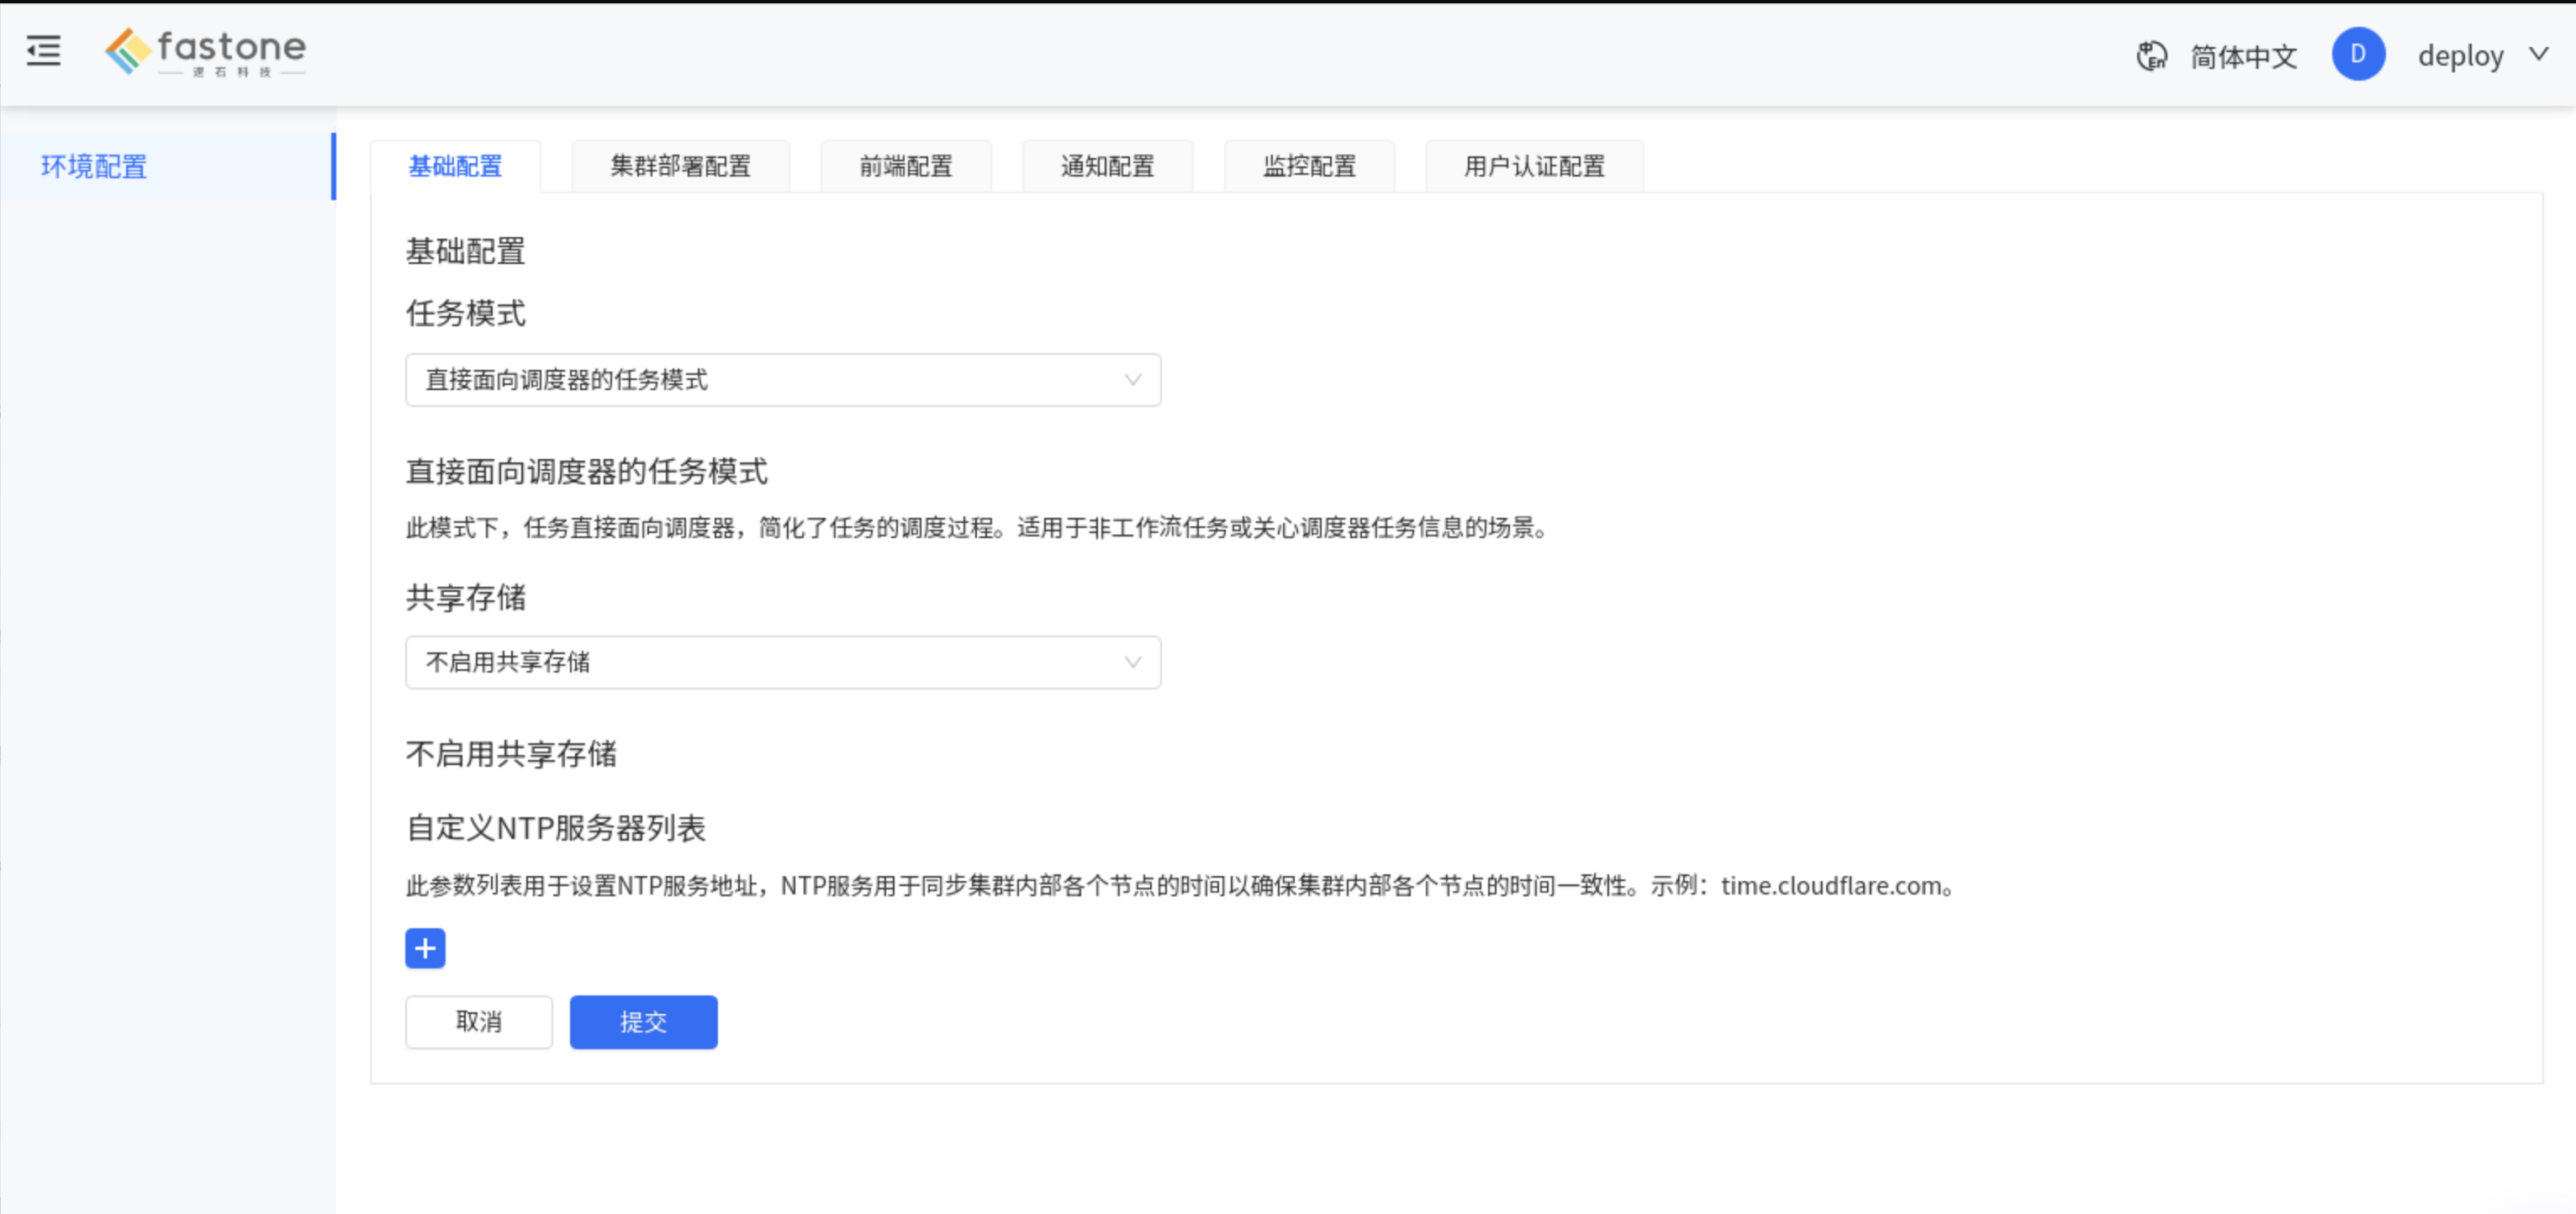The width and height of the screenshot is (2576, 1214).
Task: Click the 直接面向调度器的任务模式 select field
Action: coord(783,380)
